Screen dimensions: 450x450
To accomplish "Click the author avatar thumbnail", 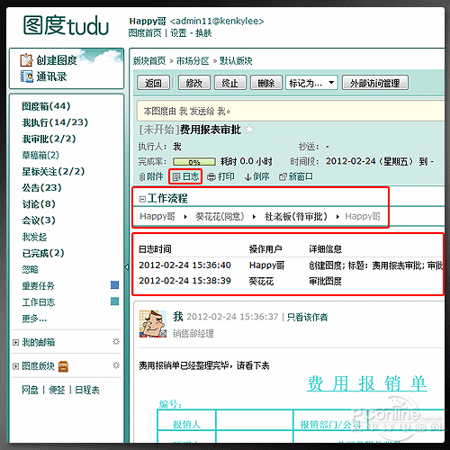I will point(153,324).
